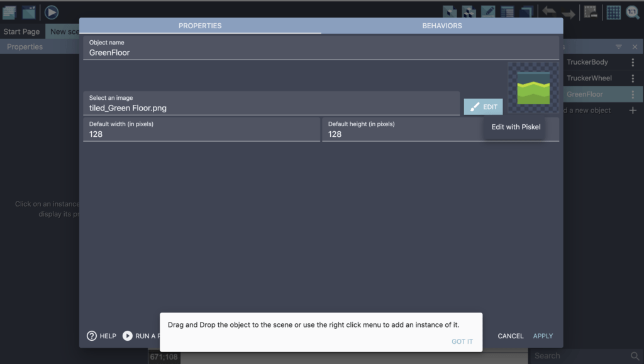644x364 pixels.
Task: Open the project manager icon
Action: pos(9,13)
